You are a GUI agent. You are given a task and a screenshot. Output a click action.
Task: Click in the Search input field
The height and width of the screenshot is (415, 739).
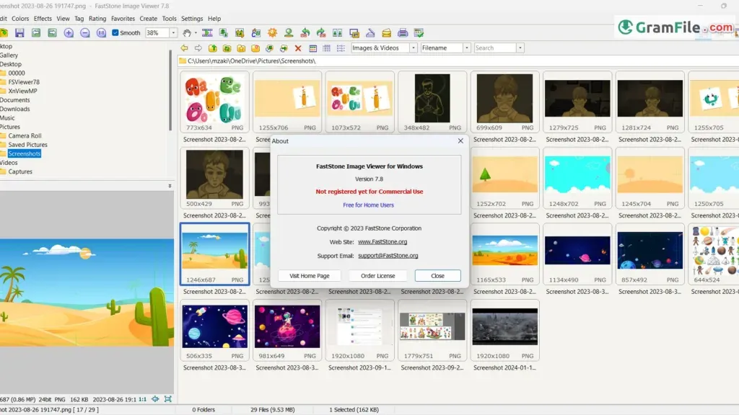click(495, 48)
